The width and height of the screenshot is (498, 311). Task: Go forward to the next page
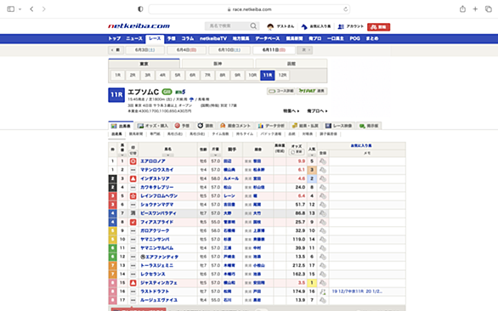click(x=44, y=8)
